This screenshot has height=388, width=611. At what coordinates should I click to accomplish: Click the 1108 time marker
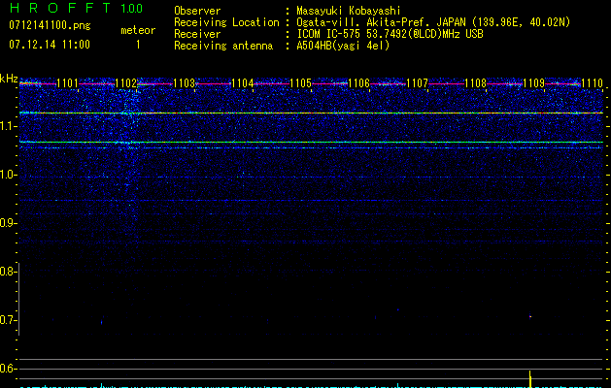click(475, 83)
